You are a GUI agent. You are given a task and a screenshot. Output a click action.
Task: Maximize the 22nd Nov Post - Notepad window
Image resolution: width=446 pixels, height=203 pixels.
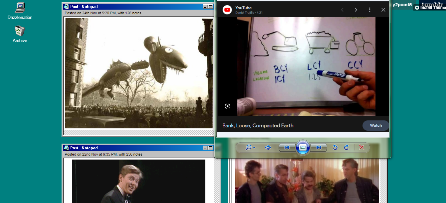210,148
